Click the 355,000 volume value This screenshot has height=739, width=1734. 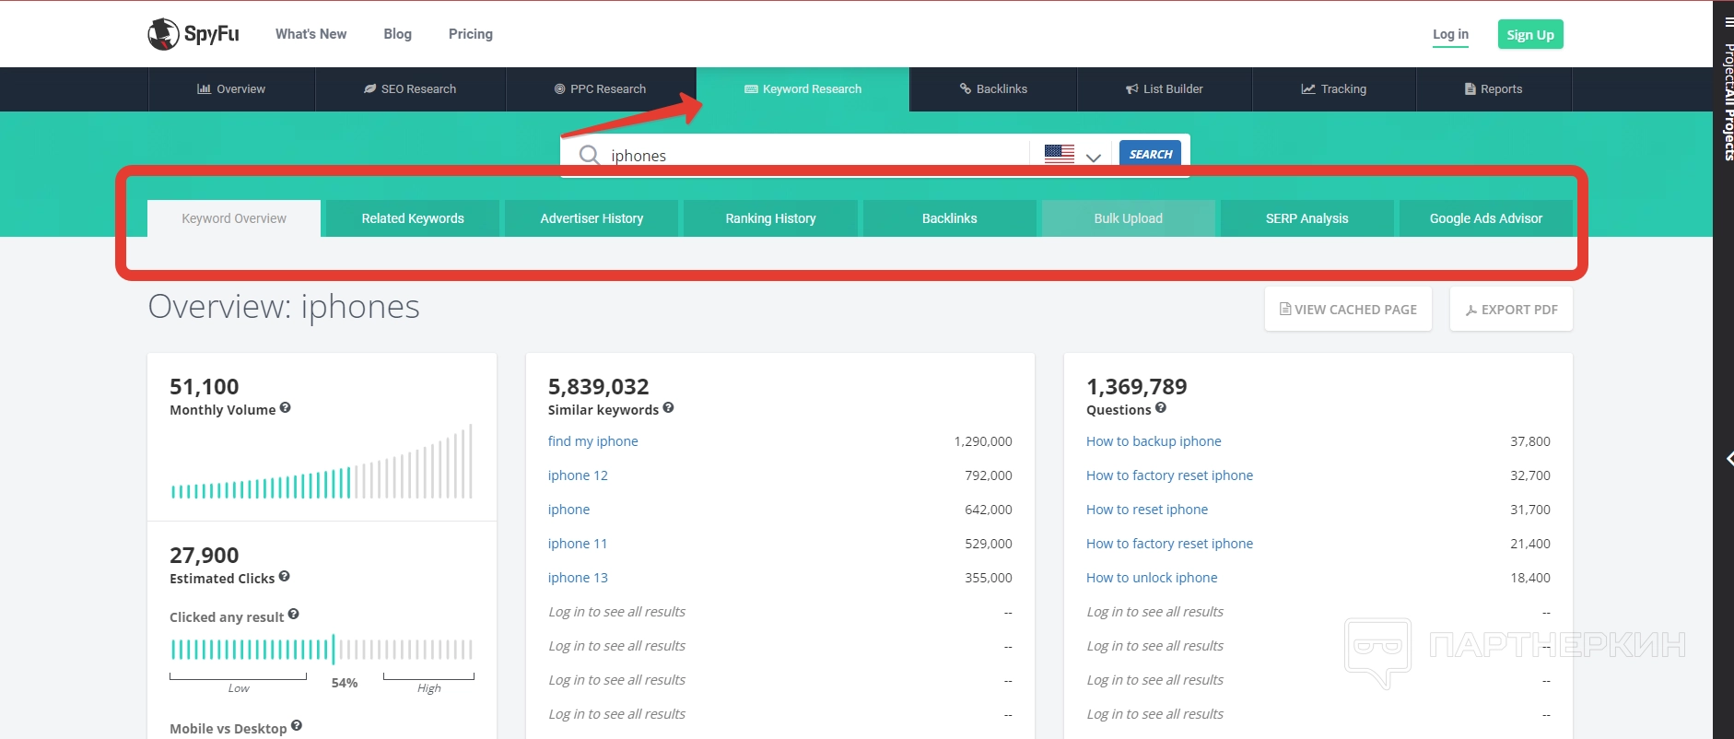989,578
